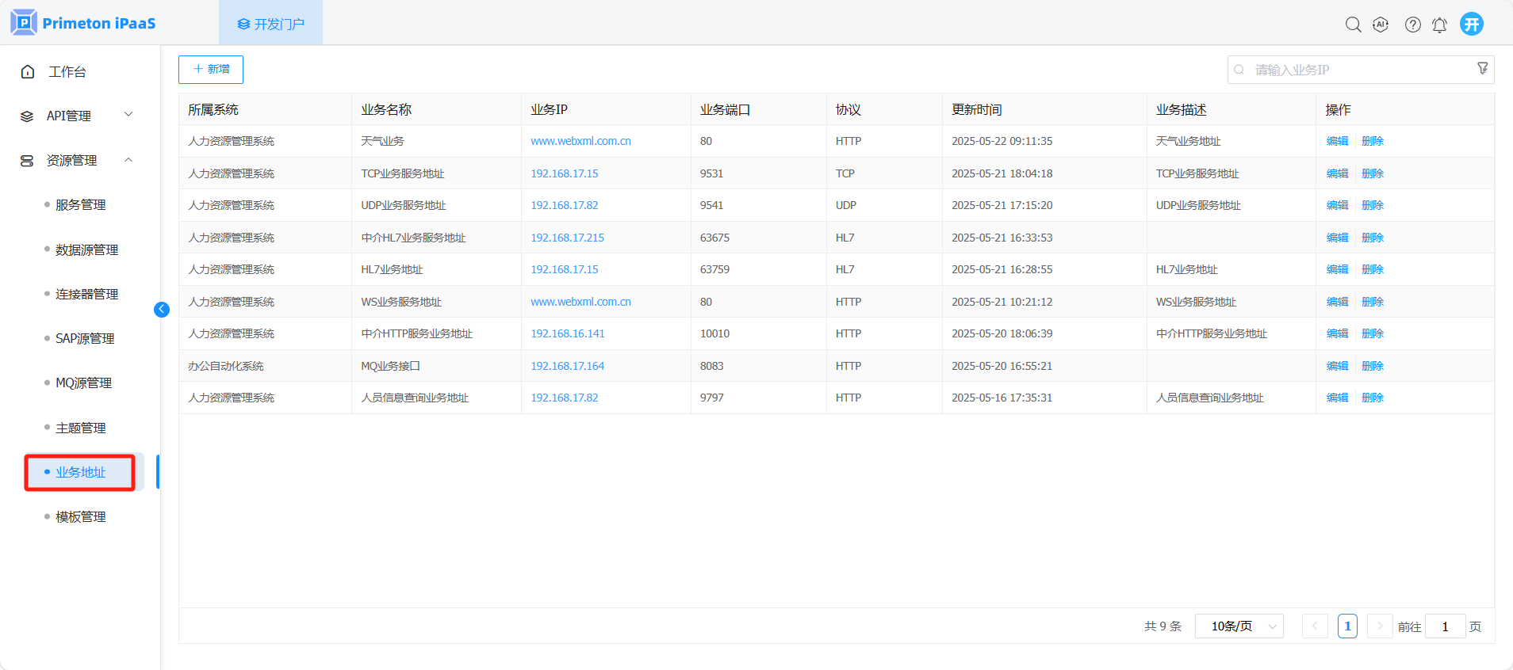Open the 10条/页 page size dropdown
Screen dimensions: 1513x670
[x=1239, y=626]
